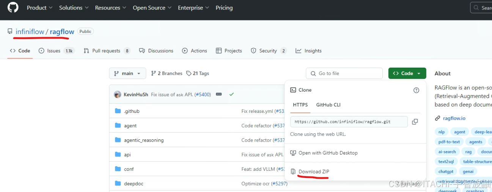Click the pdf-to-text topic tag

(x=449, y=142)
